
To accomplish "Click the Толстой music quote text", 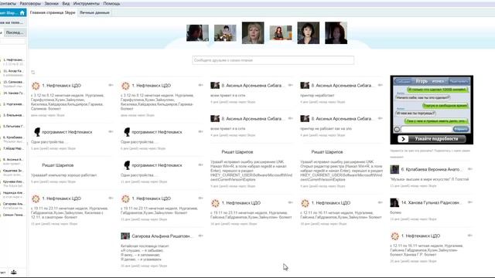I will coord(429,179).
